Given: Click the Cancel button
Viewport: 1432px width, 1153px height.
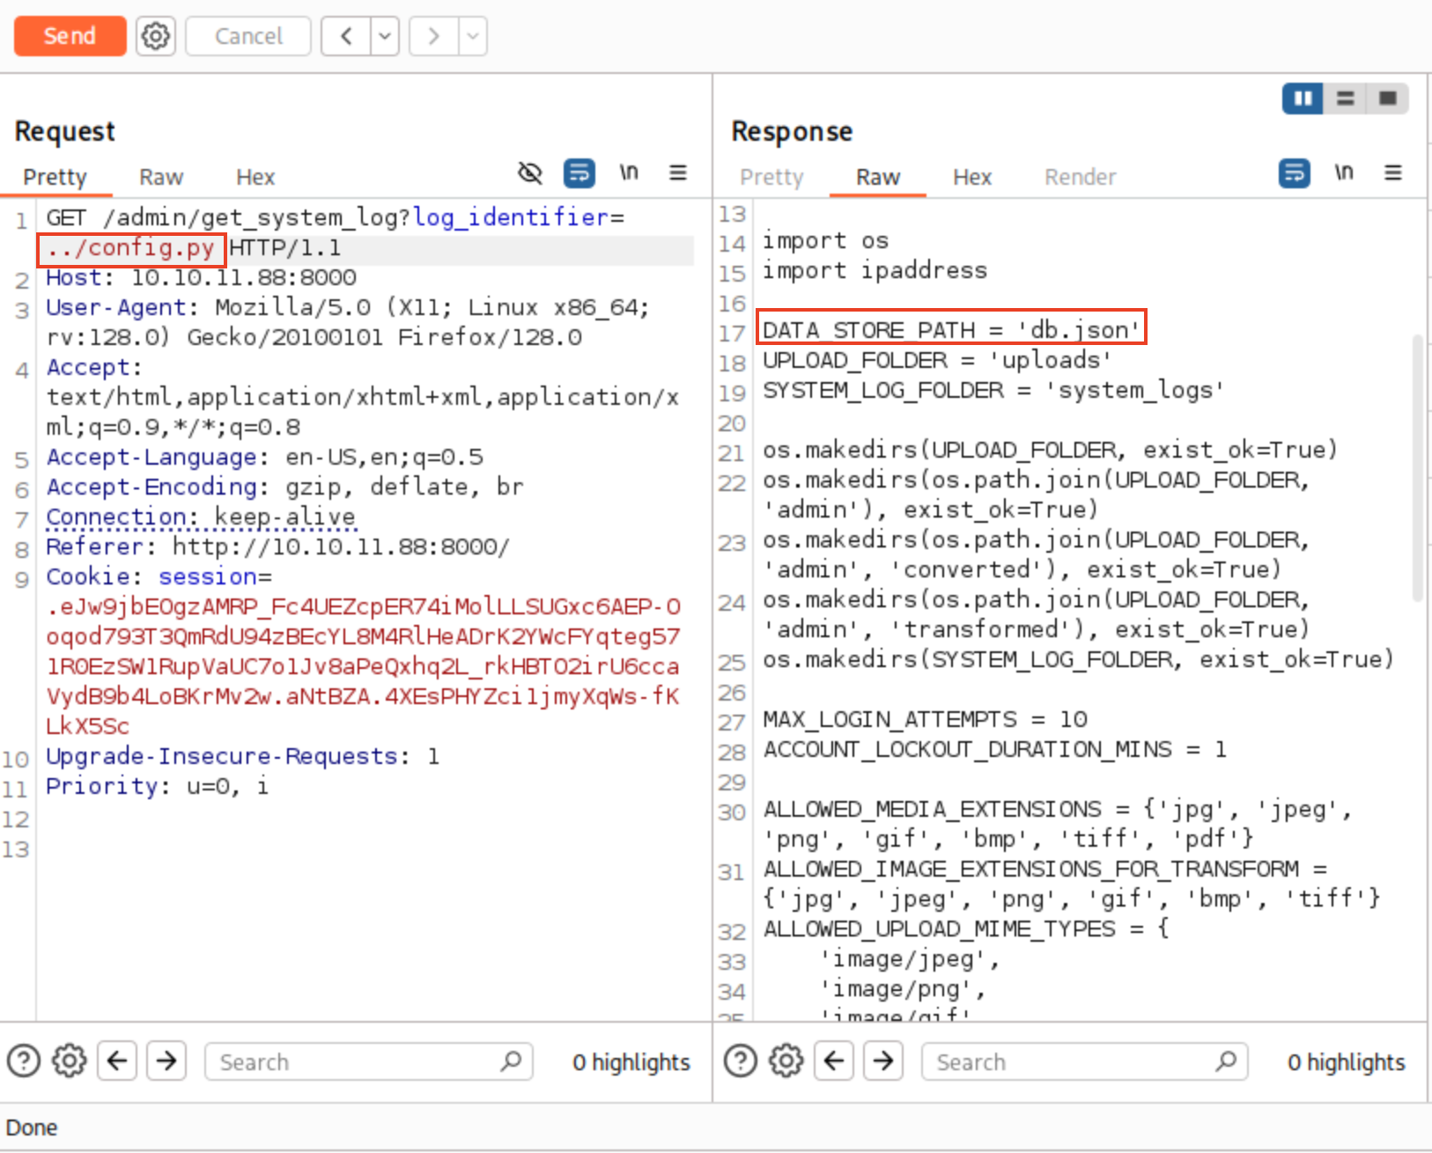Looking at the screenshot, I should coord(248,36).
